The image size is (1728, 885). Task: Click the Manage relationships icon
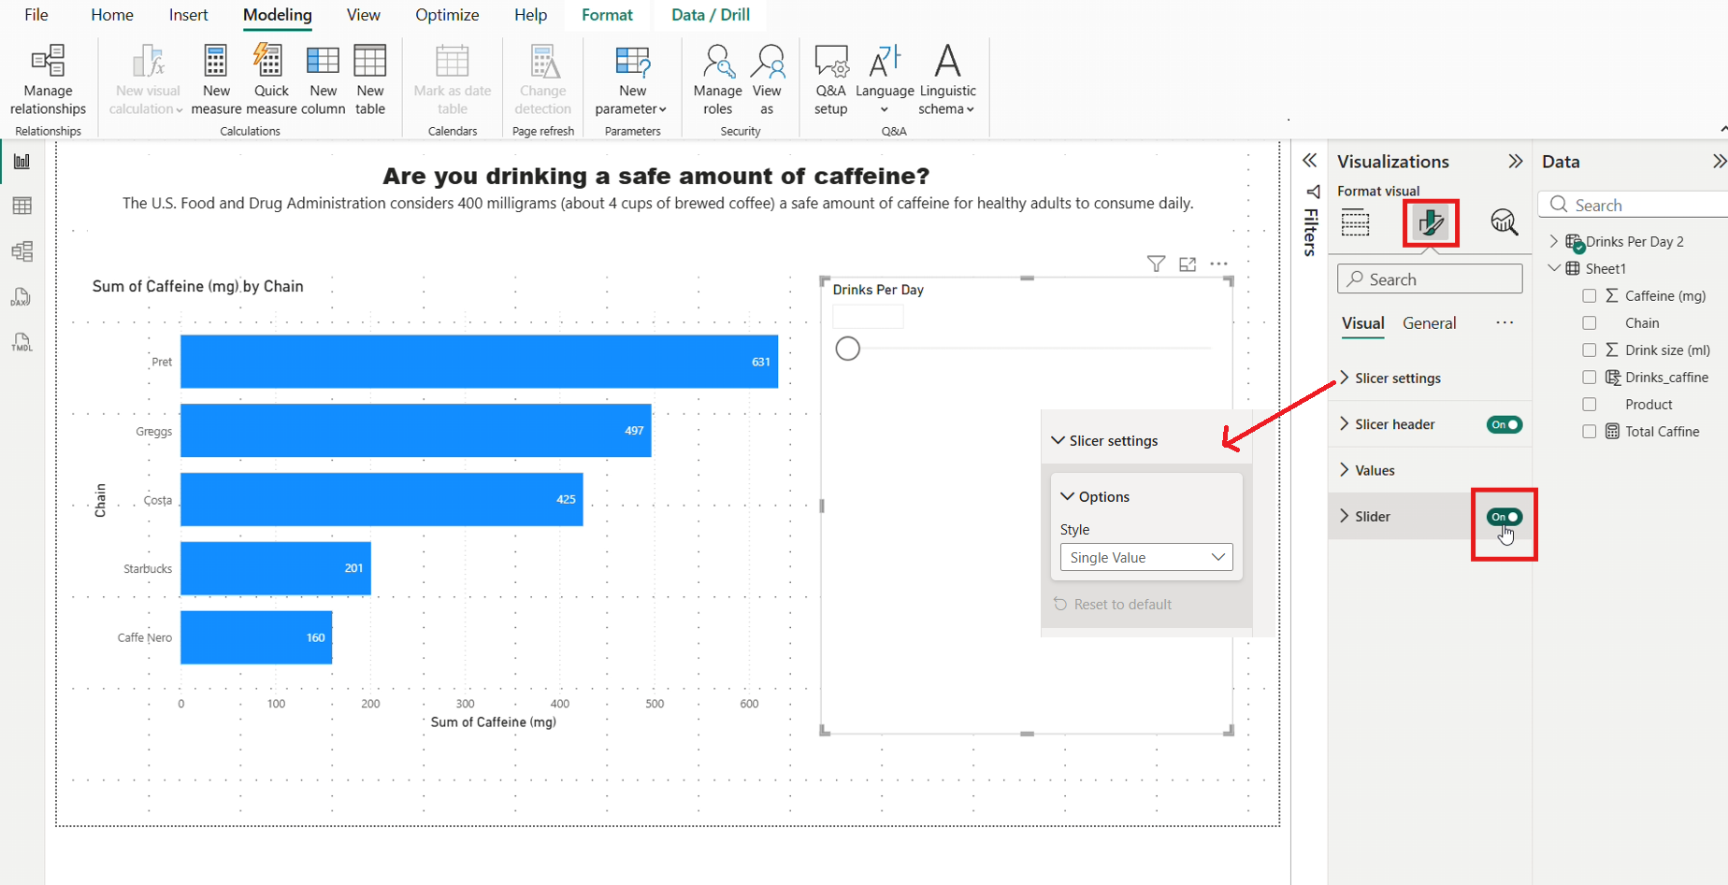48,62
